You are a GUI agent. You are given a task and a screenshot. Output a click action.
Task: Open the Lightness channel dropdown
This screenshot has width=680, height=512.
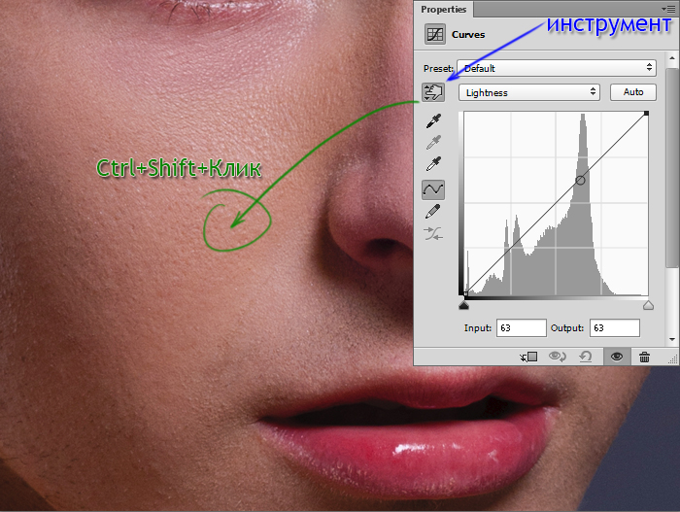tap(529, 92)
